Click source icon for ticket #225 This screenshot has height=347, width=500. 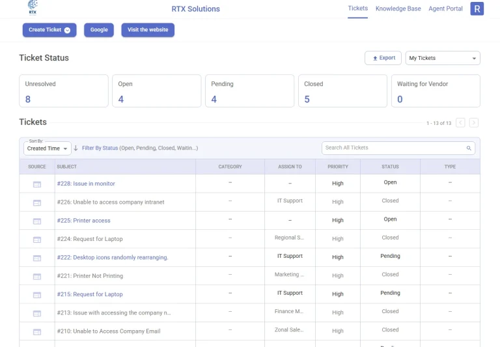(x=37, y=221)
